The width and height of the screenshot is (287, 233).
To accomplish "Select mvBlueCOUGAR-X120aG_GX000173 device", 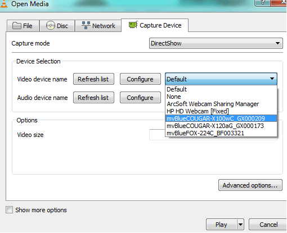I will coord(221,126).
